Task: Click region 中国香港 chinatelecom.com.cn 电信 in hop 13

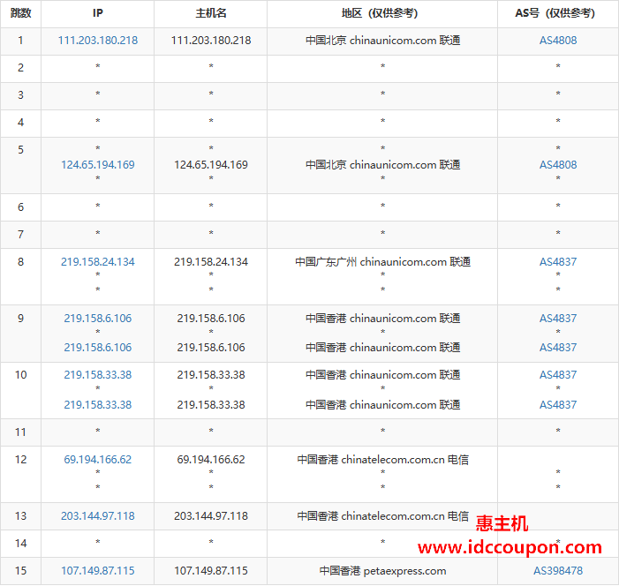Action: 382,515
